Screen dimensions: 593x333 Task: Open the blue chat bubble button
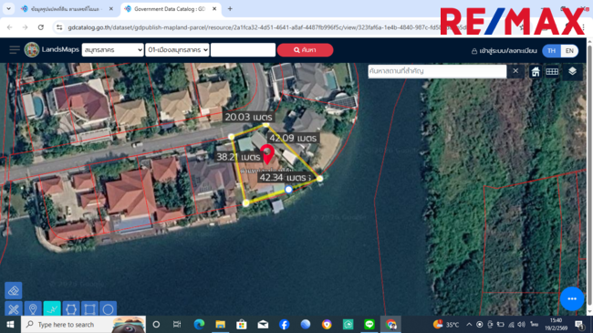pyautogui.click(x=572, y=298)
